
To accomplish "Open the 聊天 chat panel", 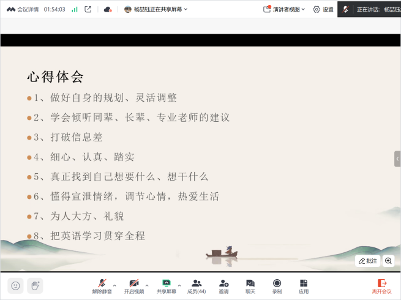I will pos(250,286).
